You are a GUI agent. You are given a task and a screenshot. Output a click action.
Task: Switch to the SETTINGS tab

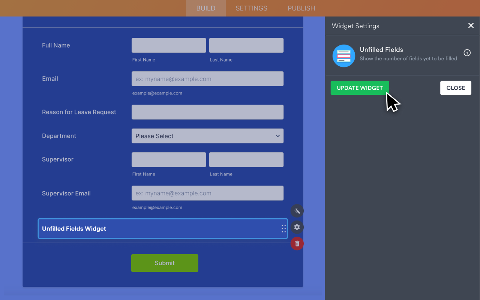click(251, 8)
